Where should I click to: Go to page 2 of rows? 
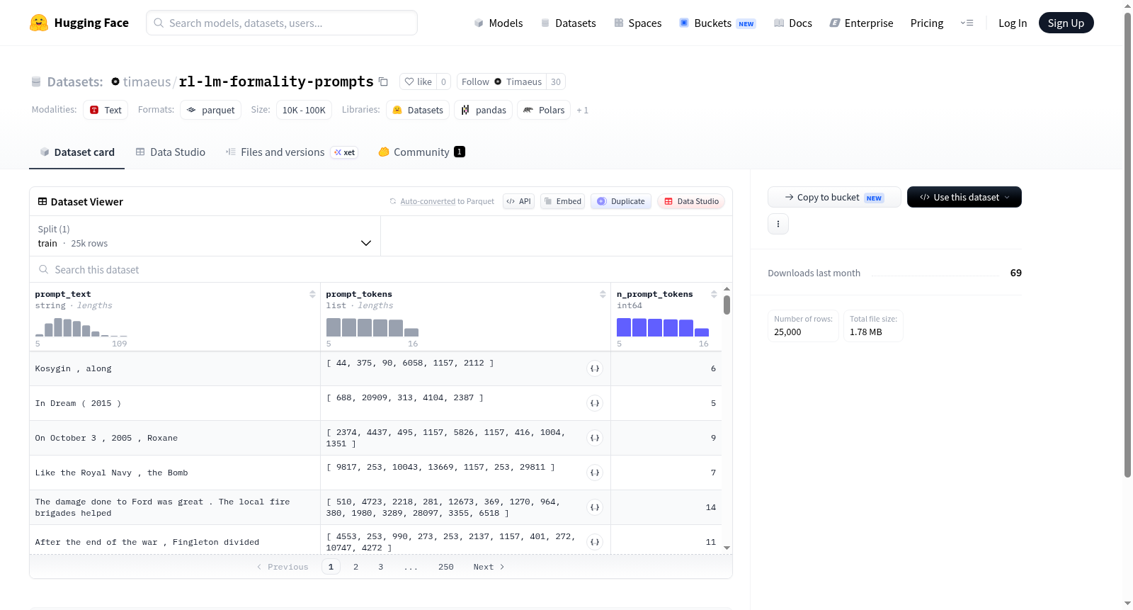point(355,567)
